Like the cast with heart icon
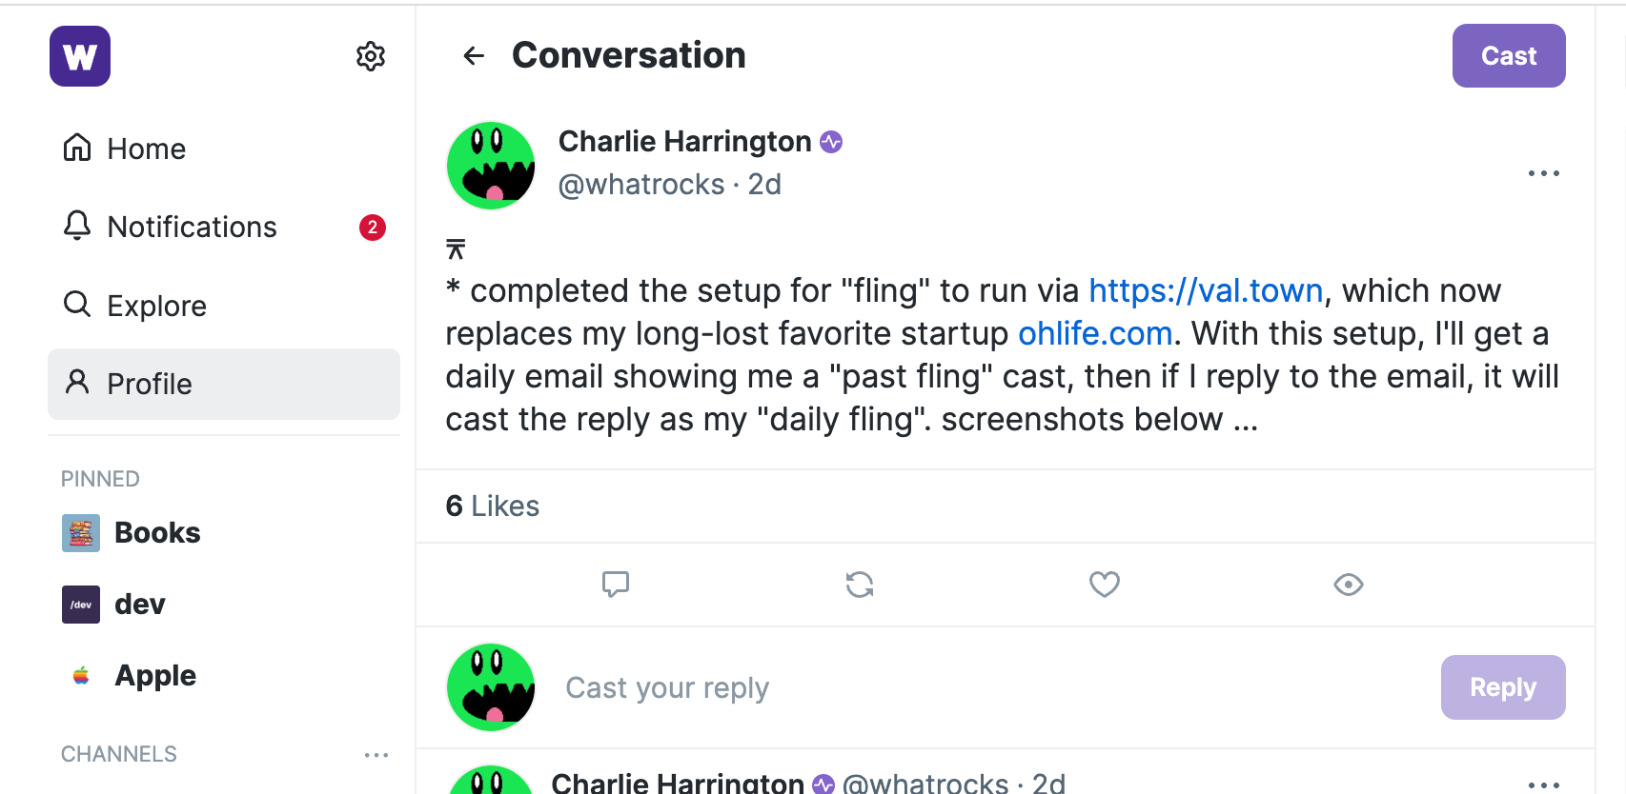 pos(1104,584)
